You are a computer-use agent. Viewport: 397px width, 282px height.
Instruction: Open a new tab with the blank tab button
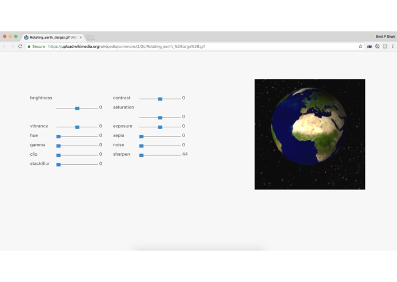pos(90,38)
